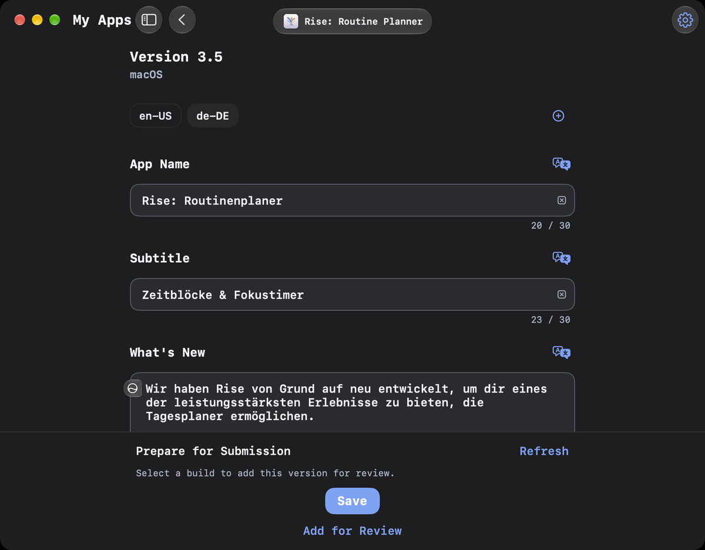The image size is (705, 550).
Task: Clear the Subtitle field
Action: click(562, 294)
